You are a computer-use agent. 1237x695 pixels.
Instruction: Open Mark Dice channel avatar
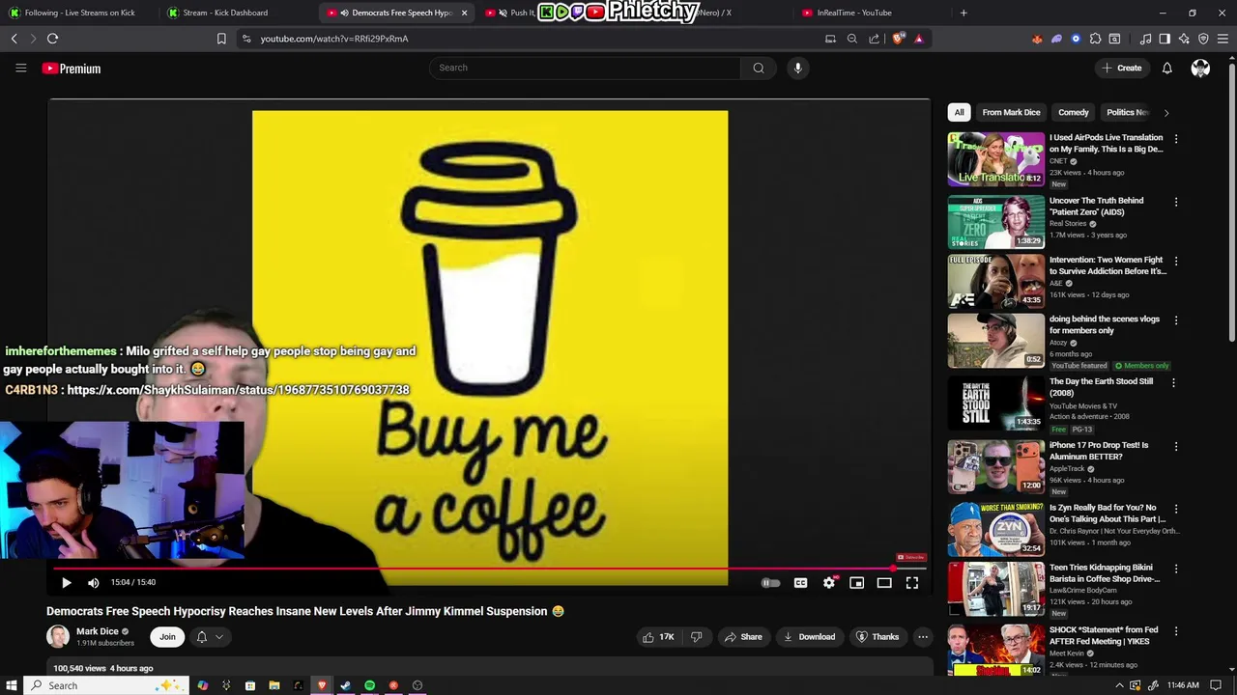pos(58,637)
